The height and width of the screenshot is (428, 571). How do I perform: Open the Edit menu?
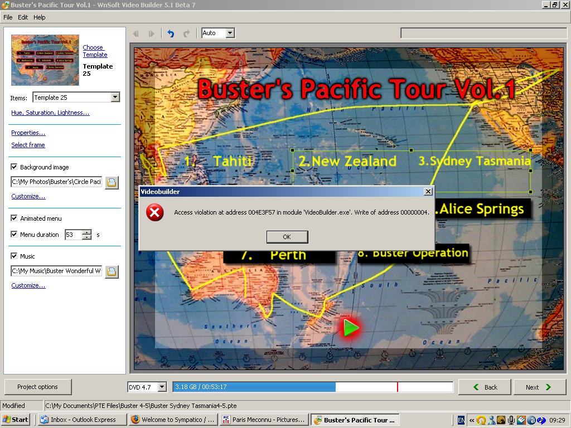click(x=23, y=17)
